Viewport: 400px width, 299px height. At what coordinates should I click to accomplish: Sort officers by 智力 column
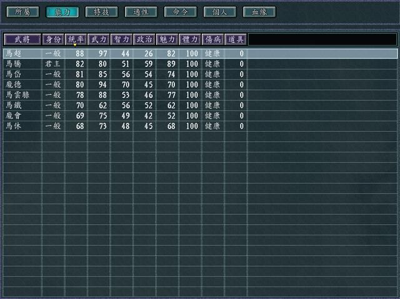tap(121, 39)
